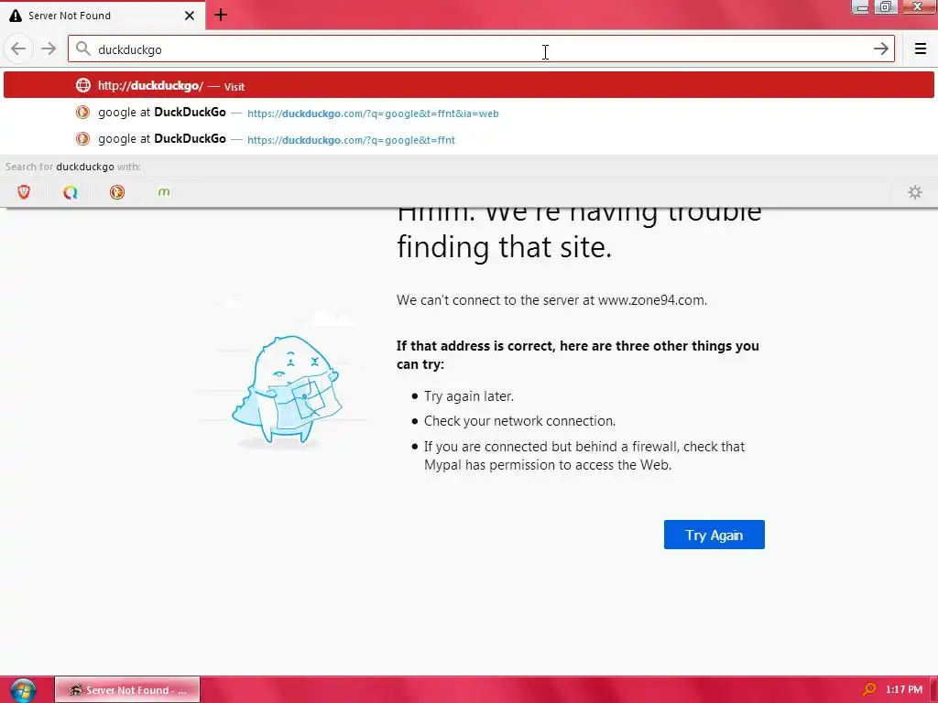
Task: Go forward with the forward arrow button
Action: (x=49, y=49)
